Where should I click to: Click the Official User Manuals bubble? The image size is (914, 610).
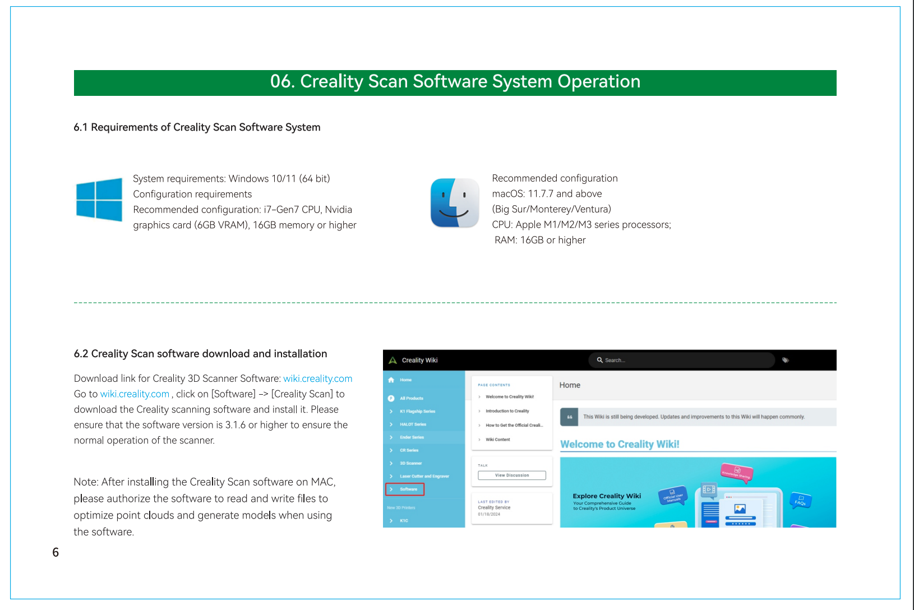pyautogui.click(x=673, y=496)
